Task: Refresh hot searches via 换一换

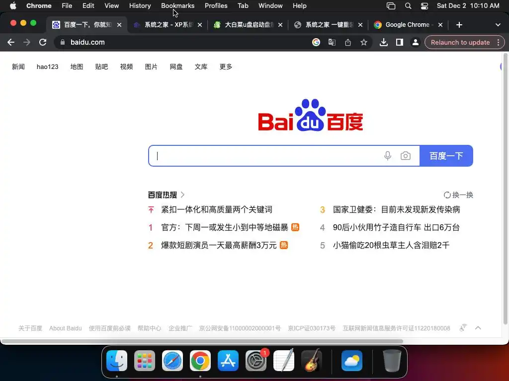Action: [x=458, y=194]
